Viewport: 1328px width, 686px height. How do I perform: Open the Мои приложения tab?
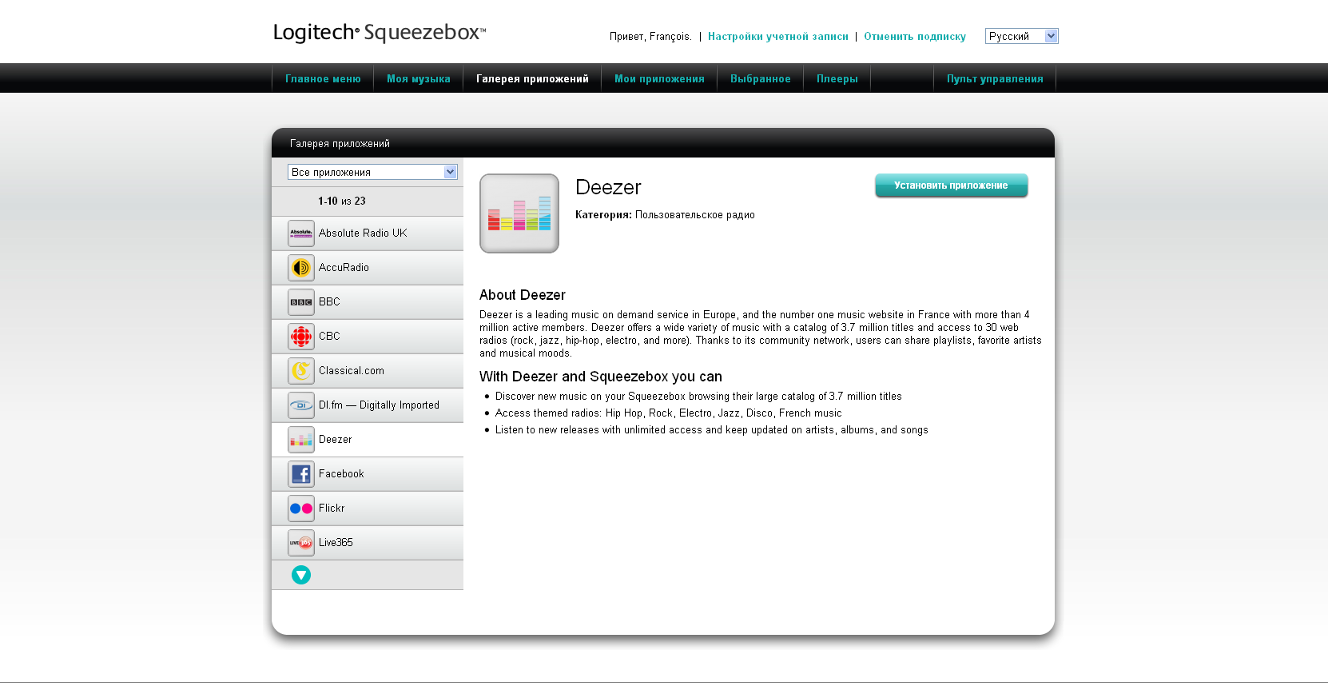[x=659, y=79]
